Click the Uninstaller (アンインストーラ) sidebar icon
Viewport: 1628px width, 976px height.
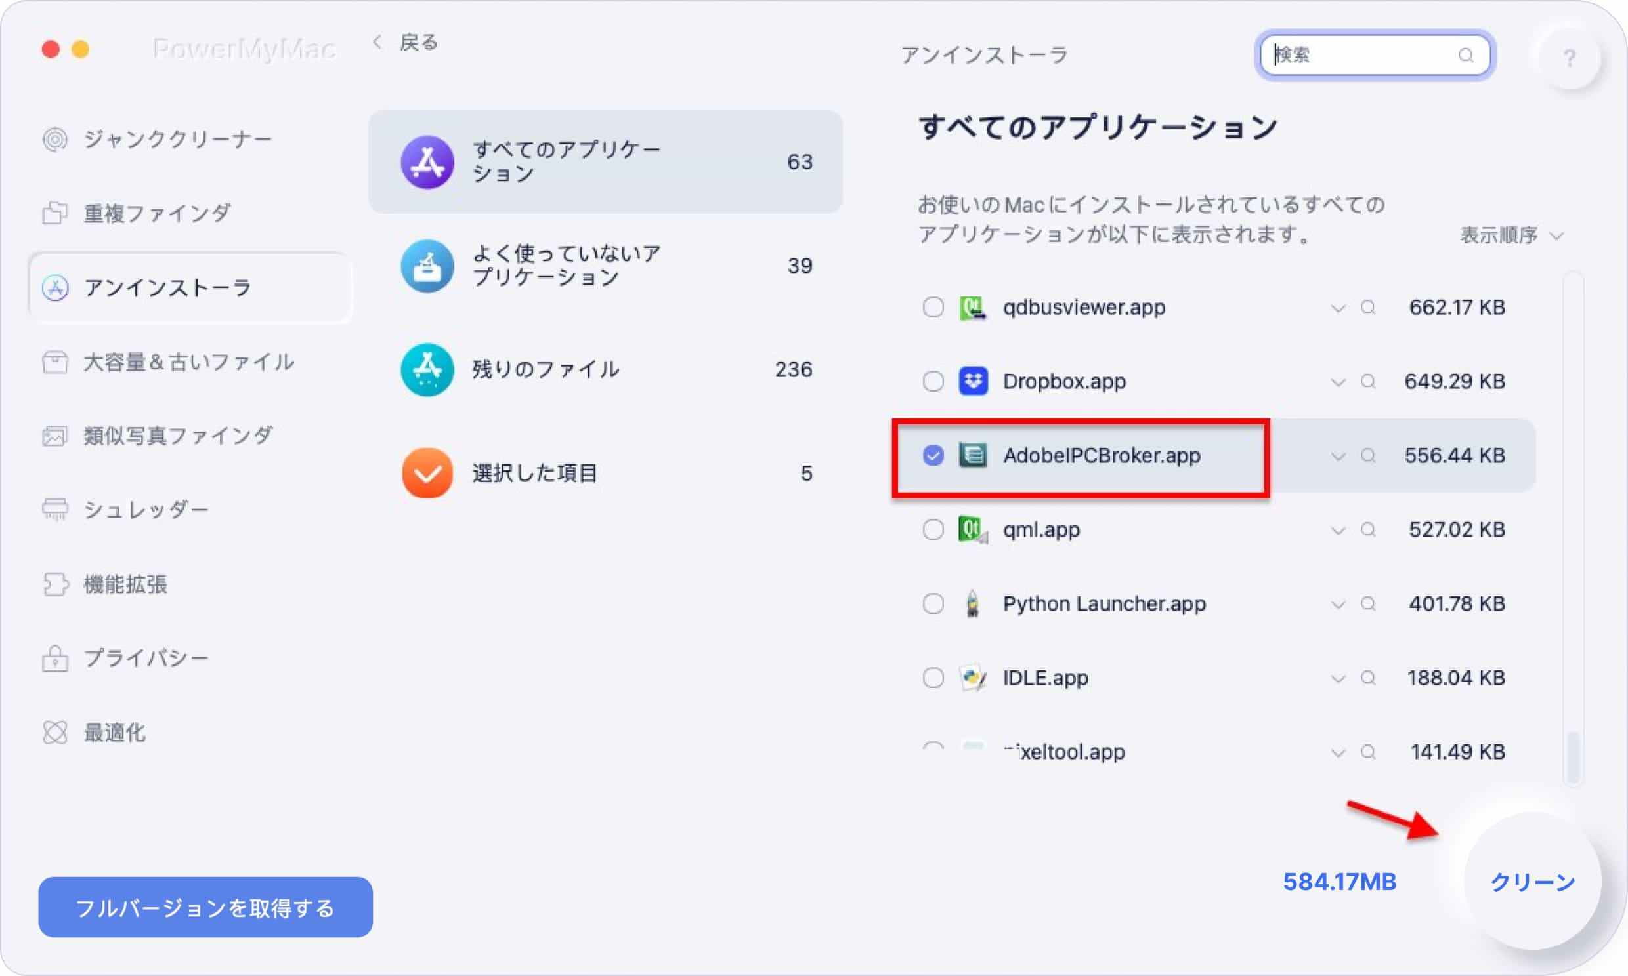click(x=55, y=287)
